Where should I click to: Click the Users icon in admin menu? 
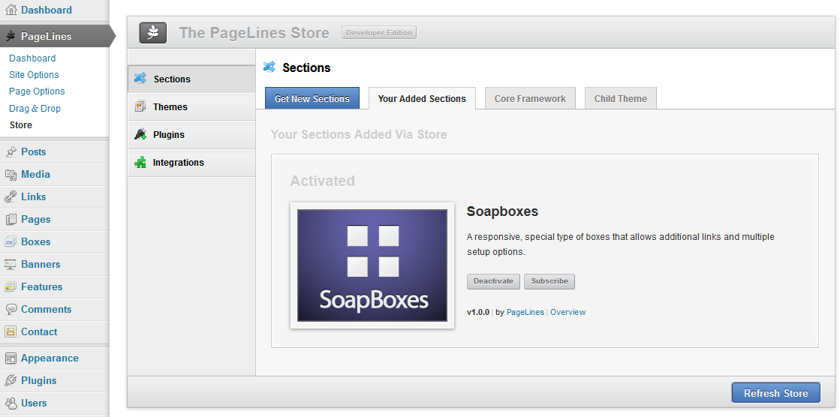11,403
